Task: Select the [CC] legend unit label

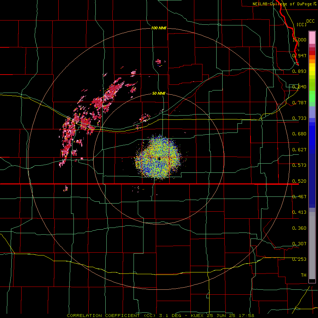Action: click(301, 24)
